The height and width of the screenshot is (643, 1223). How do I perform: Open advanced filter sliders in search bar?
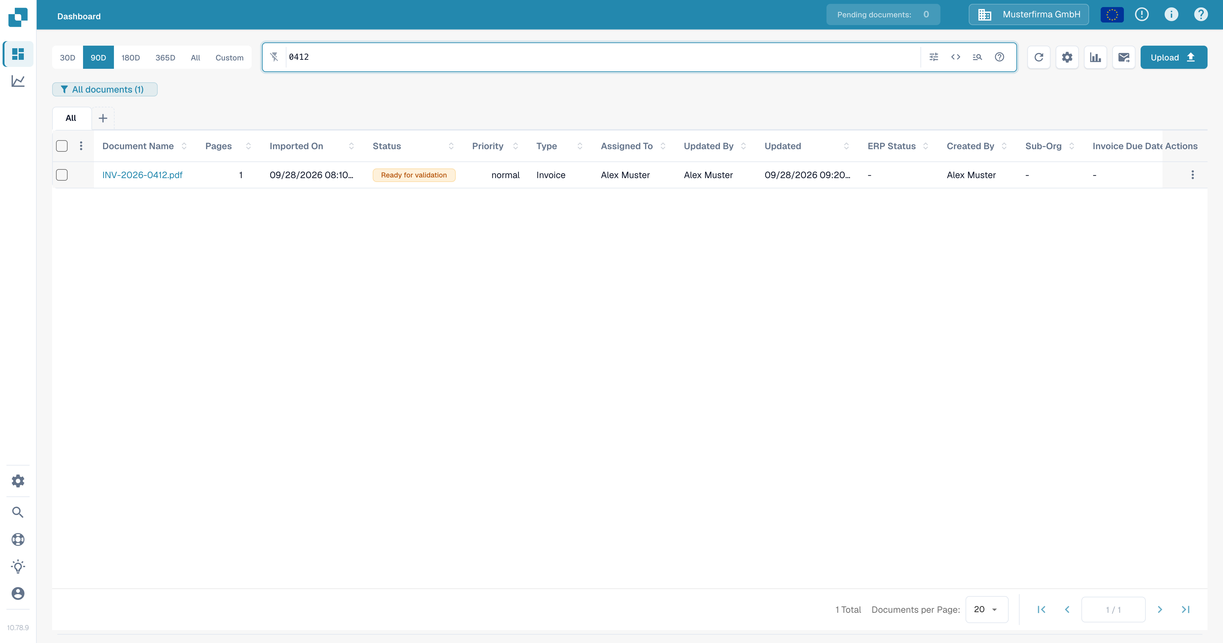pyautogui.click(x=934, y=57)
